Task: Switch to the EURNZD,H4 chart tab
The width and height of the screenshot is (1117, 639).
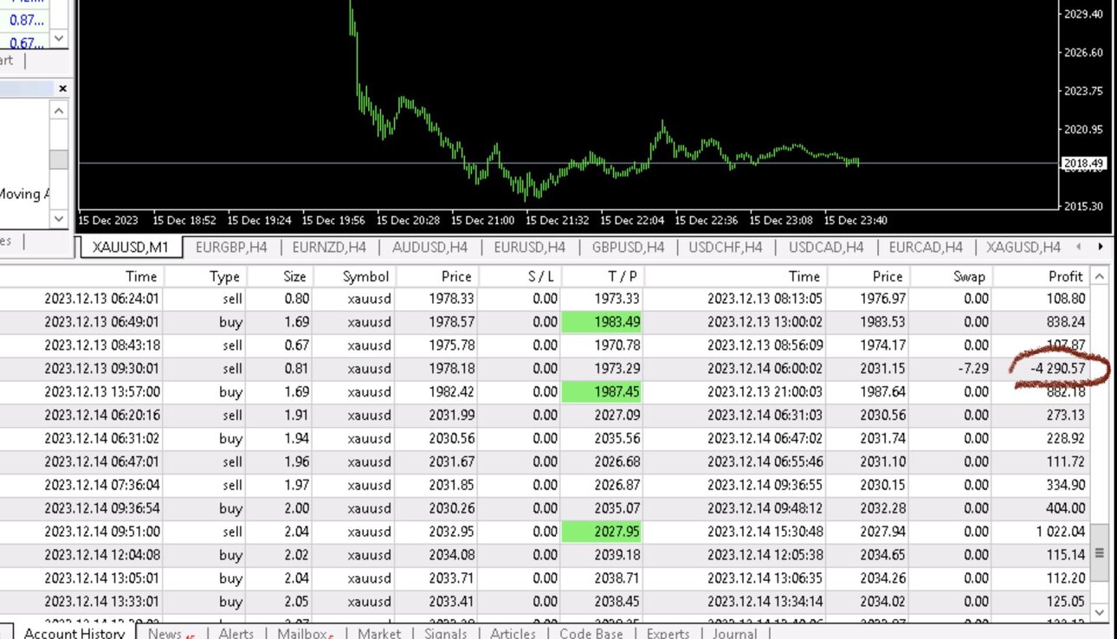Action: tap(329, 247)
